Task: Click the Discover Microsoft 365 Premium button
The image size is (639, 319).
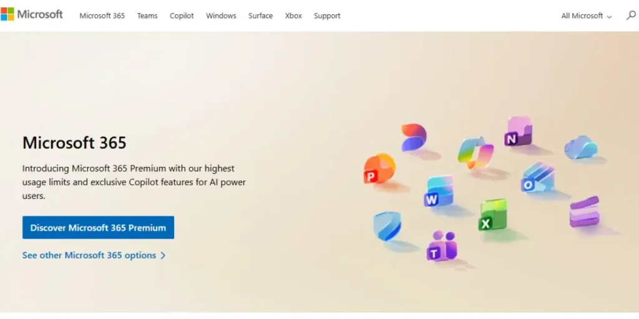Action: click(x=98, y=227)
